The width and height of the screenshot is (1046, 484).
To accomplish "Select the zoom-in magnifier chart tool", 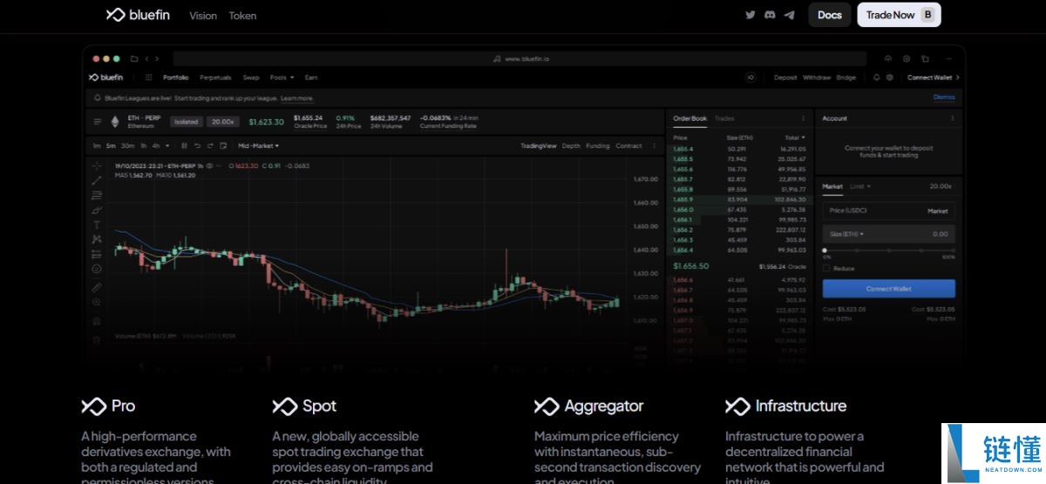I will [x=97, y=302].
